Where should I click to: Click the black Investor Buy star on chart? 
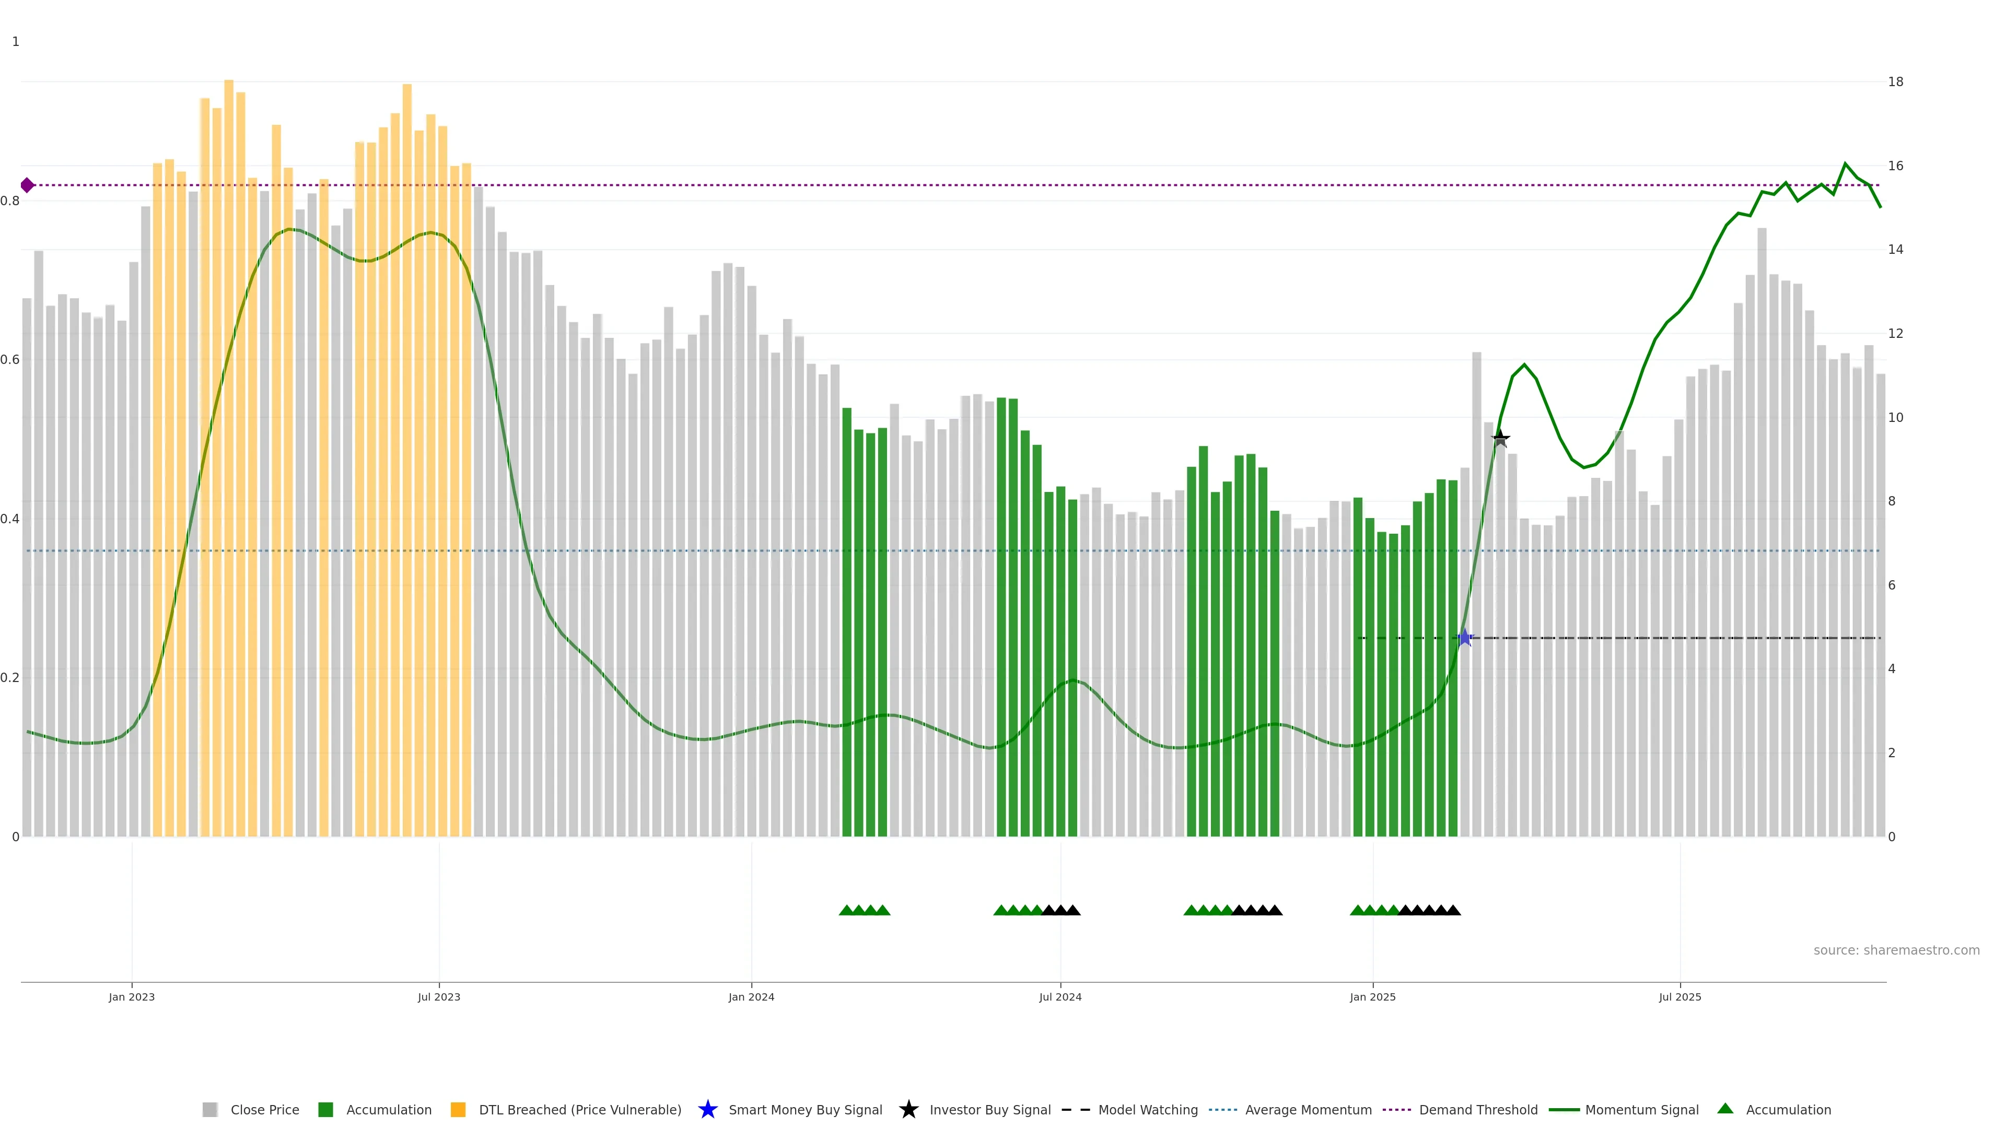coord(1501,439)
